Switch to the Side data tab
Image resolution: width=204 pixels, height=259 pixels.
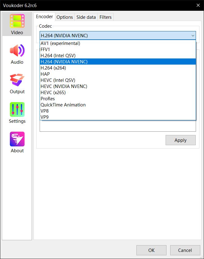tap(86, 17)
